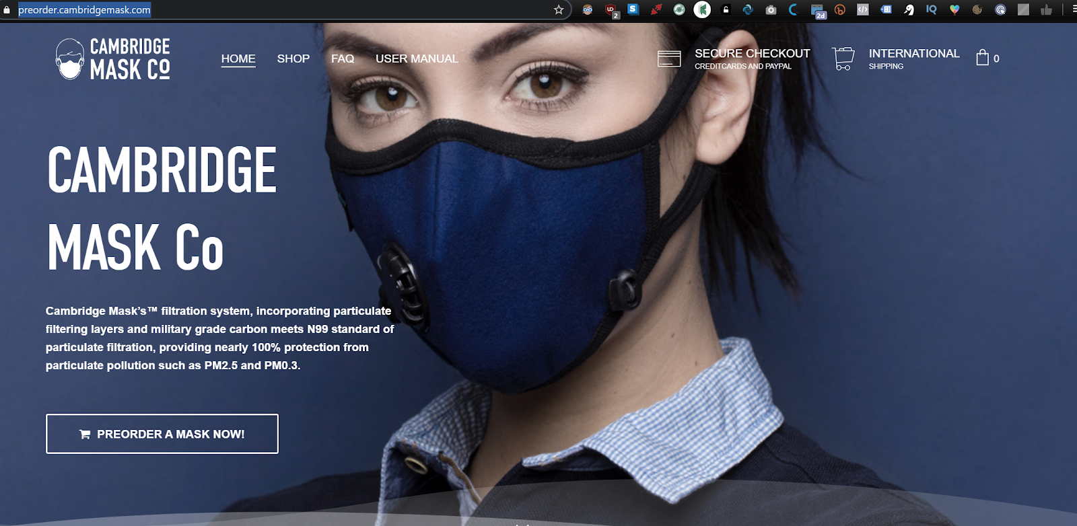This screenshot has height=526, width=1077.
Task: Open the uBlock Origin extension with badge 2
Action: 611,11
